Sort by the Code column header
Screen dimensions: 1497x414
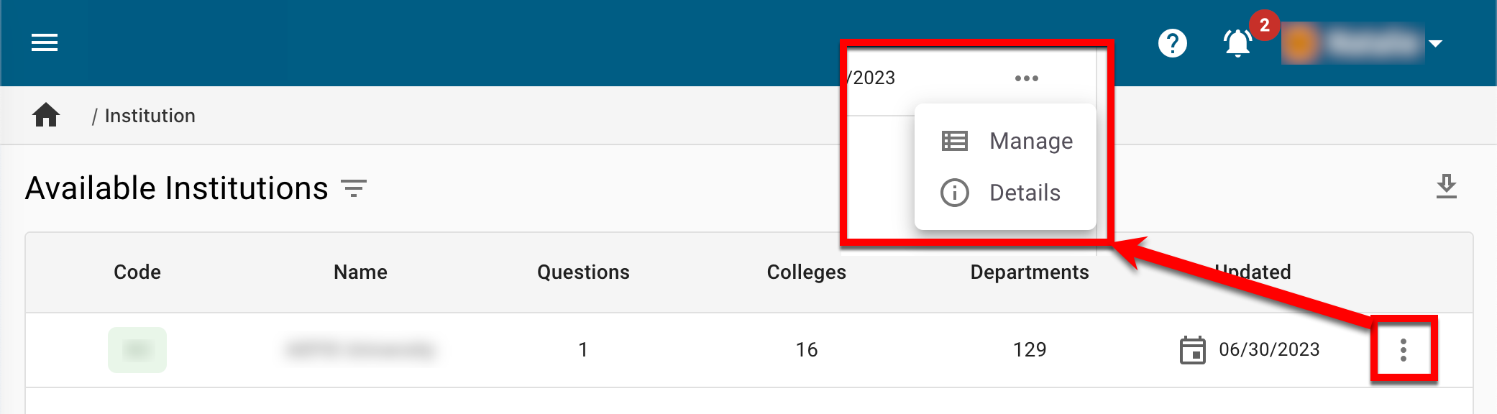[x=137, y=272]
